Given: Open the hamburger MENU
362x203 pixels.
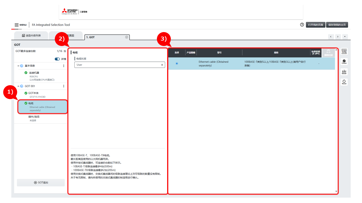Looking at the screenshot, I should 20,25.
